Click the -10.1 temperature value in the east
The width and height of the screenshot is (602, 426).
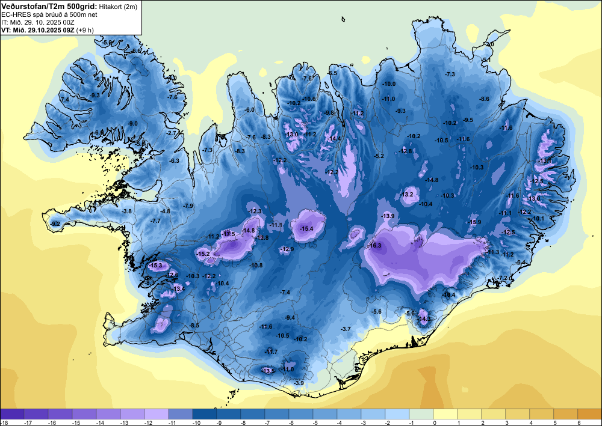[x=538, y=218]
